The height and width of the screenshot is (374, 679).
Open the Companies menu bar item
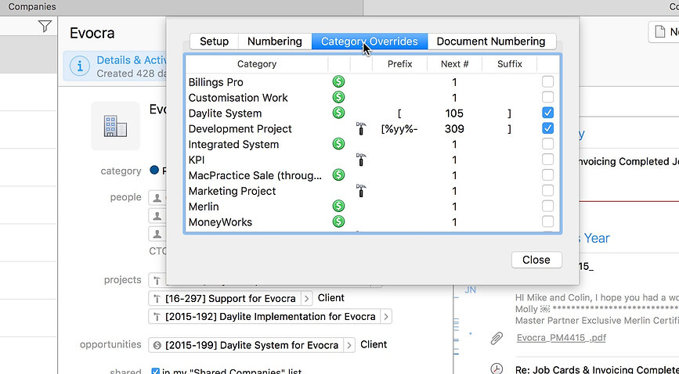(x=32, y=6)
